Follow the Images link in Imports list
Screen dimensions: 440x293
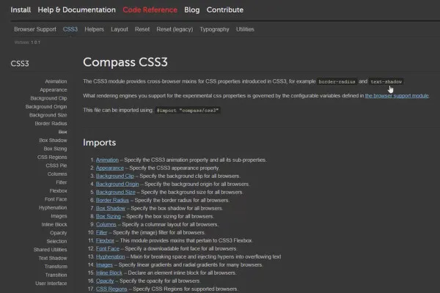point(104,264)
